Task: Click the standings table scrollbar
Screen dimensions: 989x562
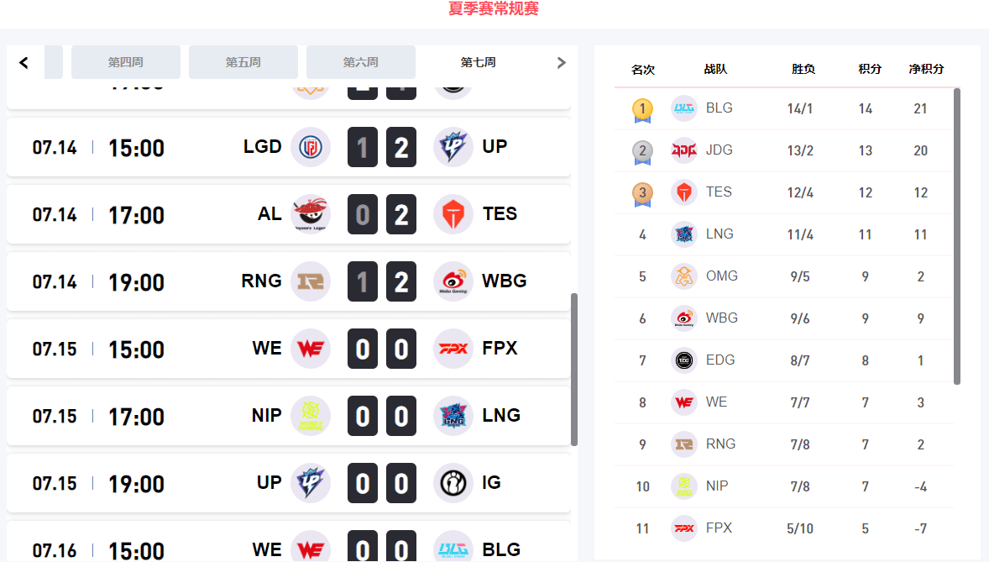Action: click(x=957, y=235)
